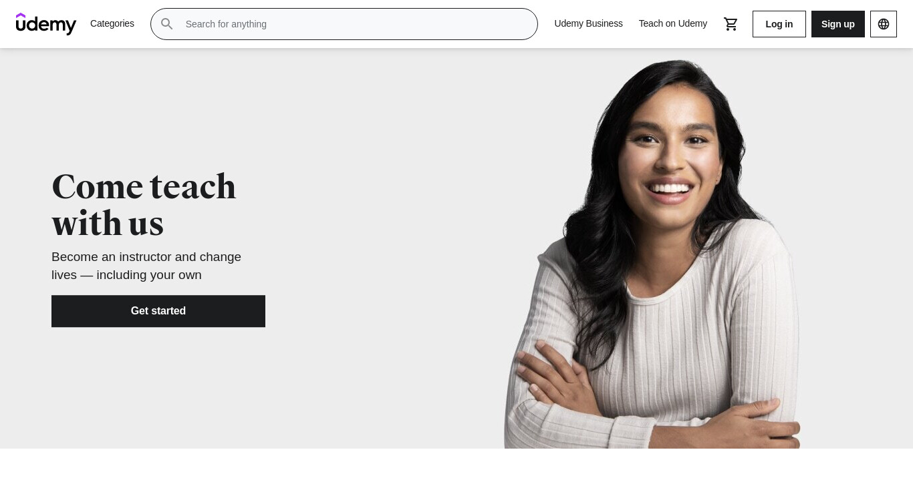913x486 pixels.
Task: Click the 'lives — including your own' text
Action: click(126, 275)
